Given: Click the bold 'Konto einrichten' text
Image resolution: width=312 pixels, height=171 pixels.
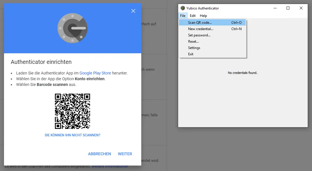Looking at the screenshot, I should [x=90, y=79].
